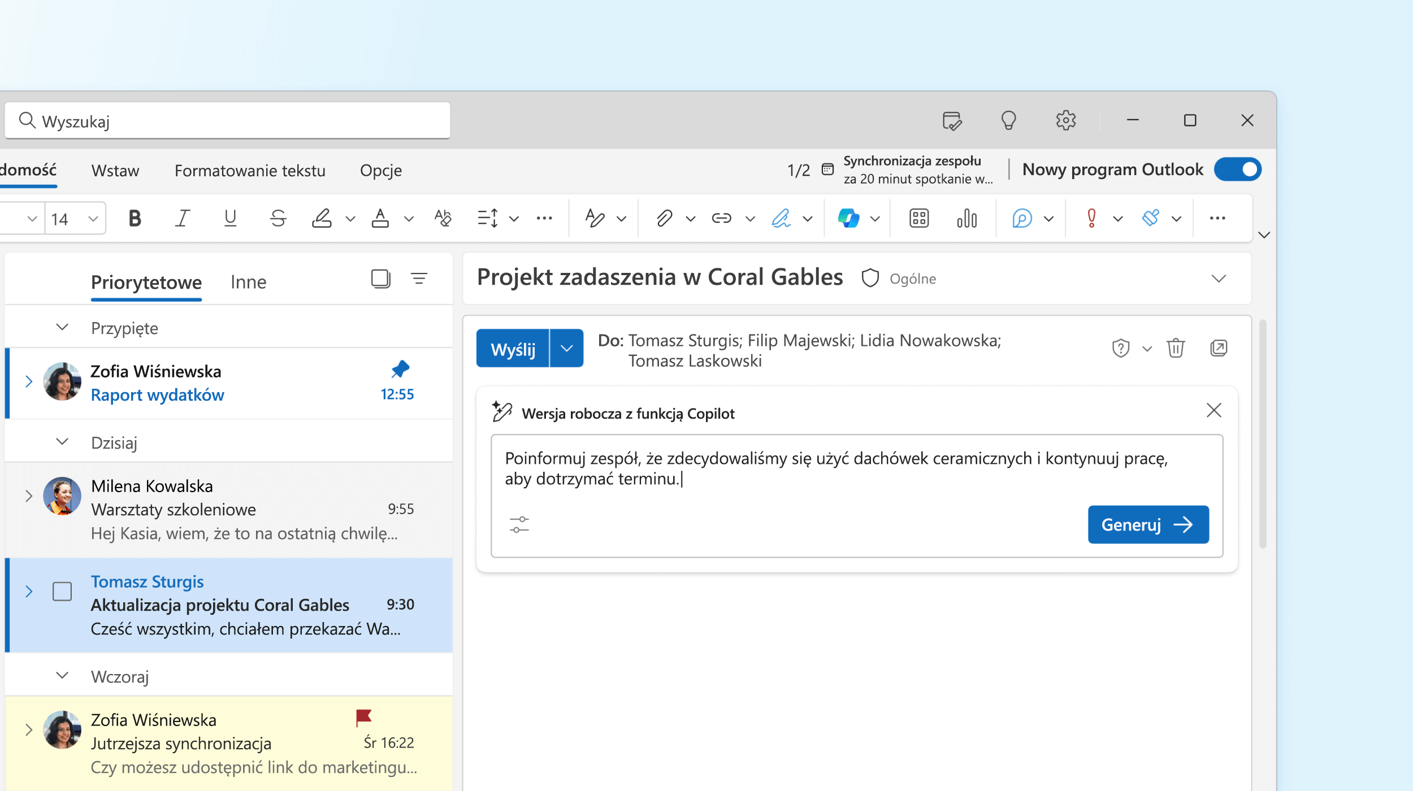Toggle the flag on Jutrzejsza synchronizacja

363,718
